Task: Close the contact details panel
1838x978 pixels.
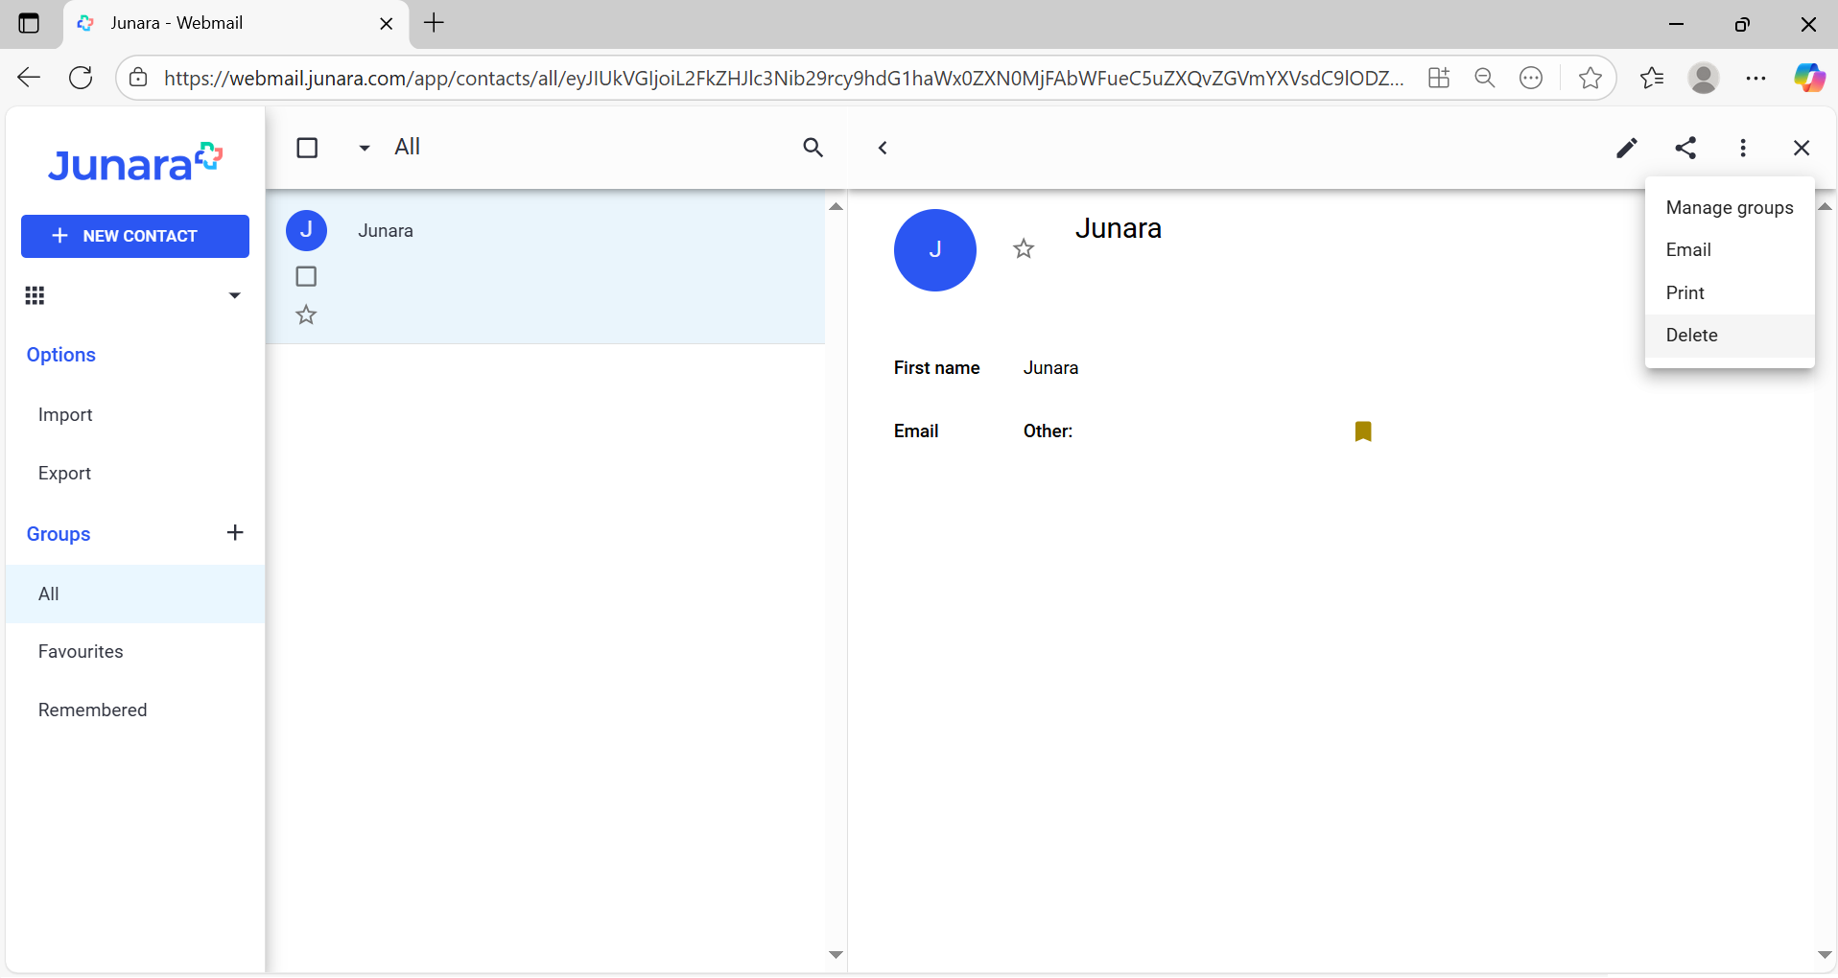Action: (x=1802, y=148)
